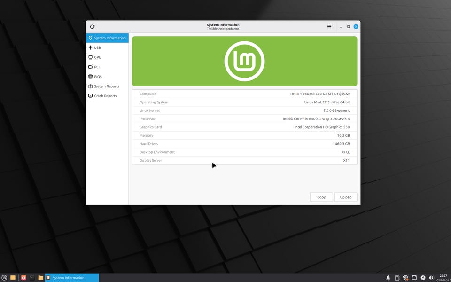Click the Hard Drives label
The image size is (451, 282).
click(x=148, y=144)
